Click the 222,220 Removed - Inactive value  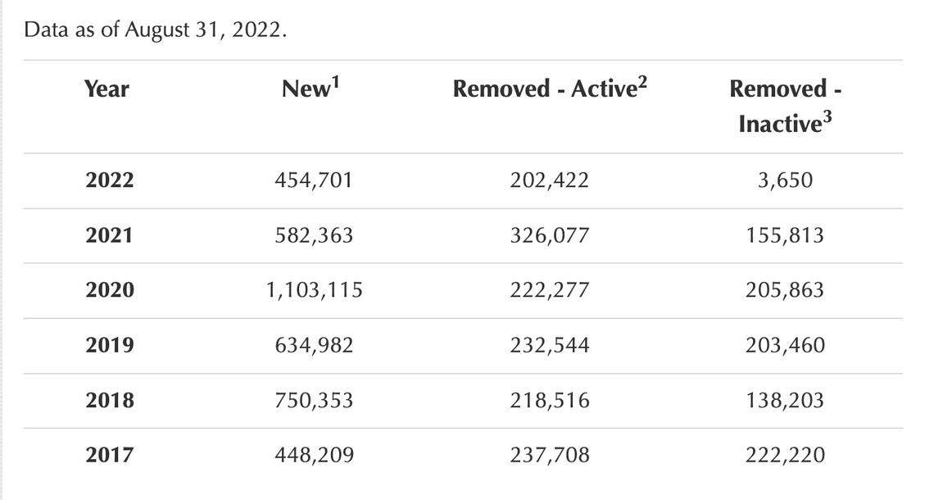click(785, 455)
